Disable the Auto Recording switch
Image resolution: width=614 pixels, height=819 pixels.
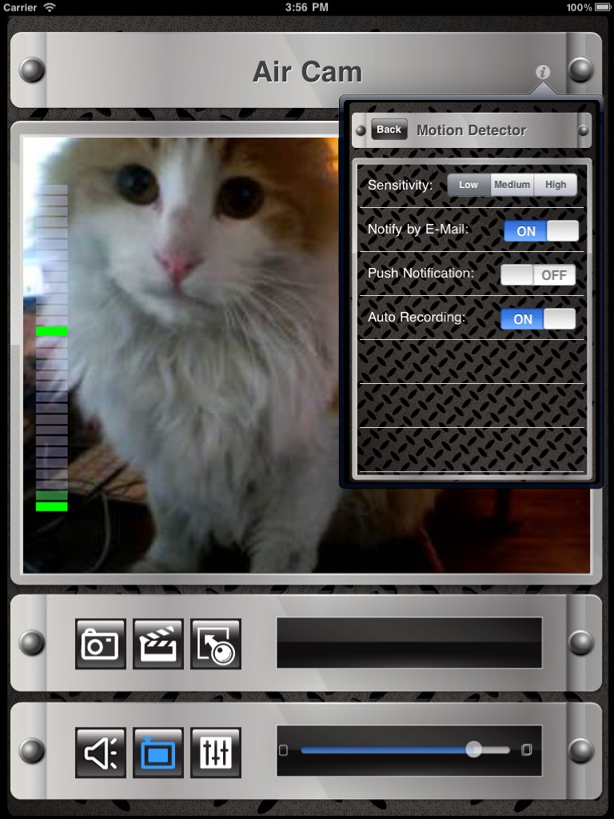pyautogui.click(x=538, y=318)
